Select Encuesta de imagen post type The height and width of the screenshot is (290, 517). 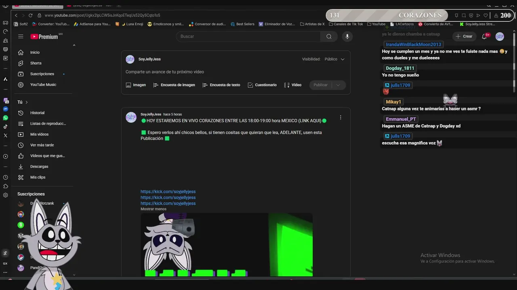[x=174, y=85]
